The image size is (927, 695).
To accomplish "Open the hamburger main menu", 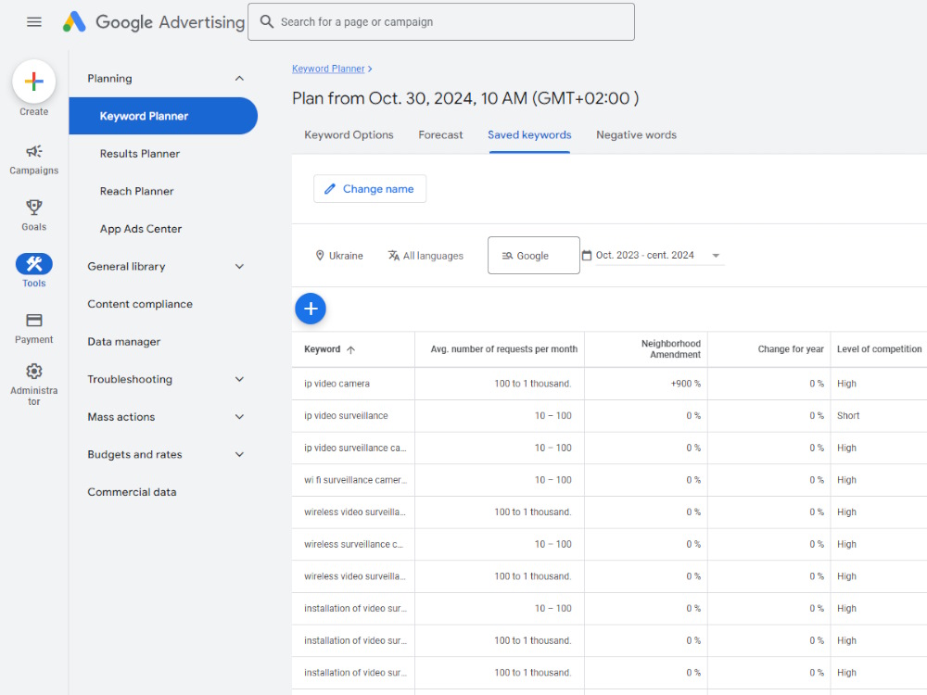I will (x=34, y=22).
